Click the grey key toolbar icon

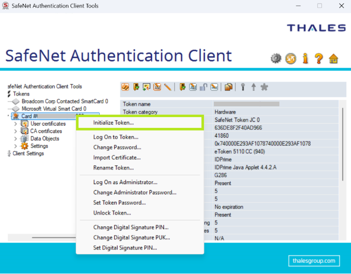pyautogui.click(x=243, y=87)
